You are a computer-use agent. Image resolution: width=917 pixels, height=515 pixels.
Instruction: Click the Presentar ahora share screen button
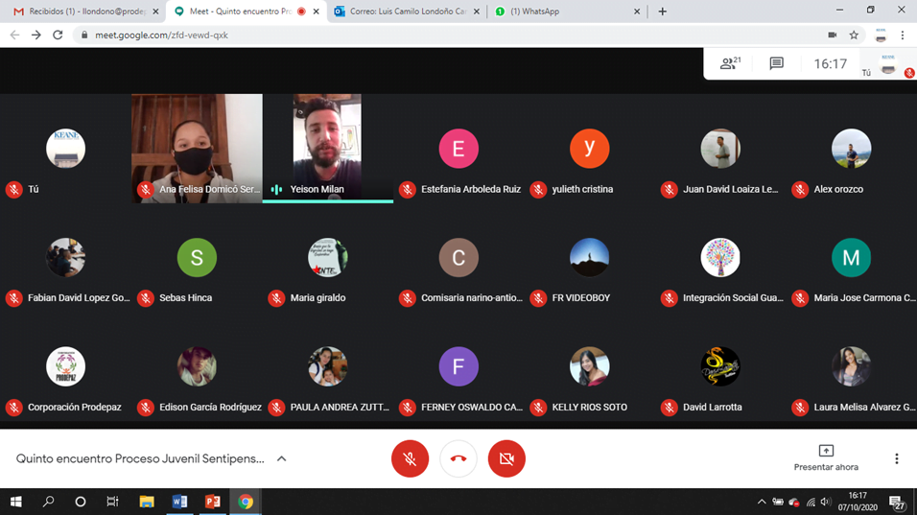(x=826, y=457)
